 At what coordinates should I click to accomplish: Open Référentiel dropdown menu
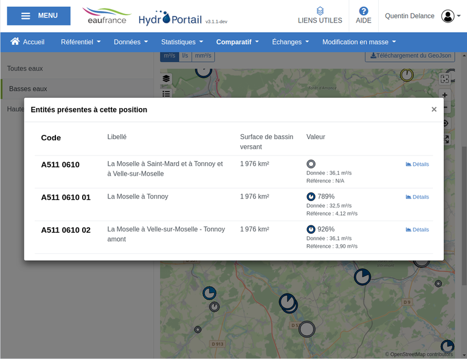coord(81,42)
